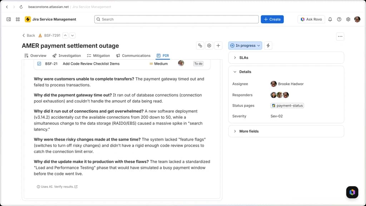
Task: Open the user profile avatar menu
Action: click(357, 19)
